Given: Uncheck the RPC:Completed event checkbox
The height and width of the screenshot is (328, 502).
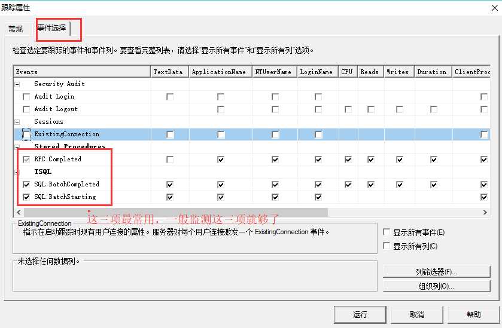Looking at the screenshot, I should coord(26,159).
